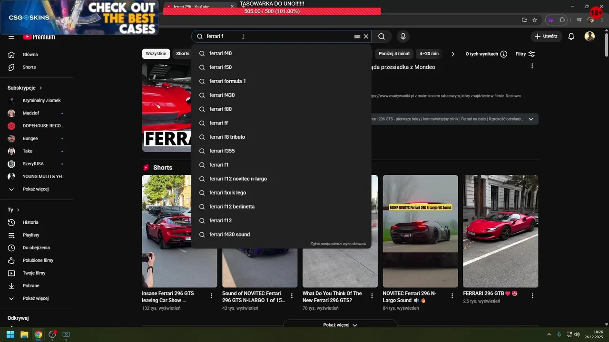Viewport: 609px width, 342px height.
Task: Choose suggestion ferrari f40
Action: pos(281,54)
